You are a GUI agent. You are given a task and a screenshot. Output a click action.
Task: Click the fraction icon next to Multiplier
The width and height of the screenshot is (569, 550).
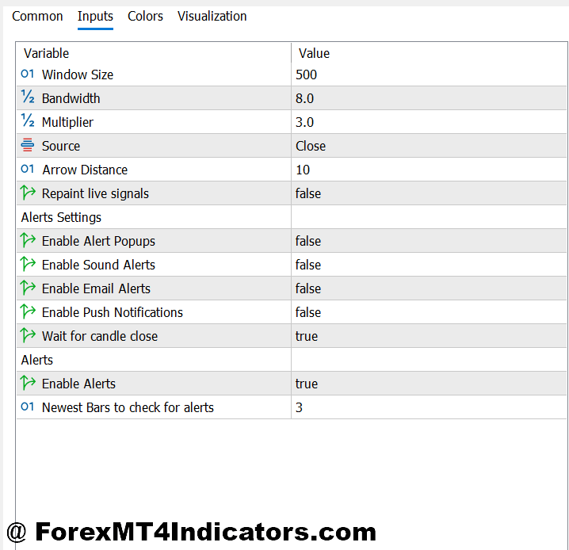[x=28, y=122]
